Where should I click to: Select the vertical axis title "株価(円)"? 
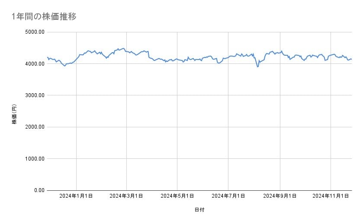tap(14, 114)
